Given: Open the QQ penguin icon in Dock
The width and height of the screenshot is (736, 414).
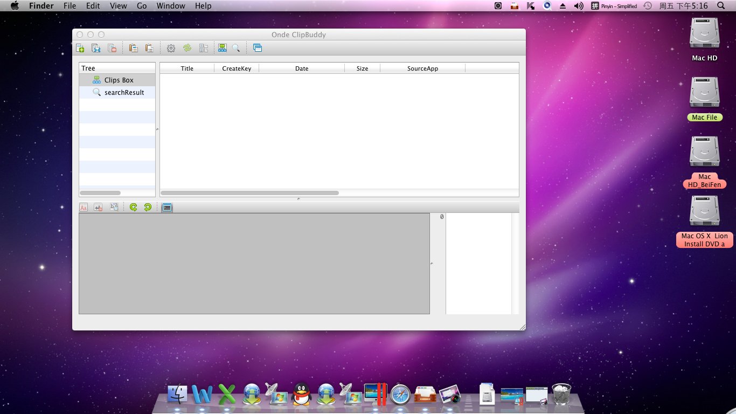Looking at the screenshot, I should point(301,394).
